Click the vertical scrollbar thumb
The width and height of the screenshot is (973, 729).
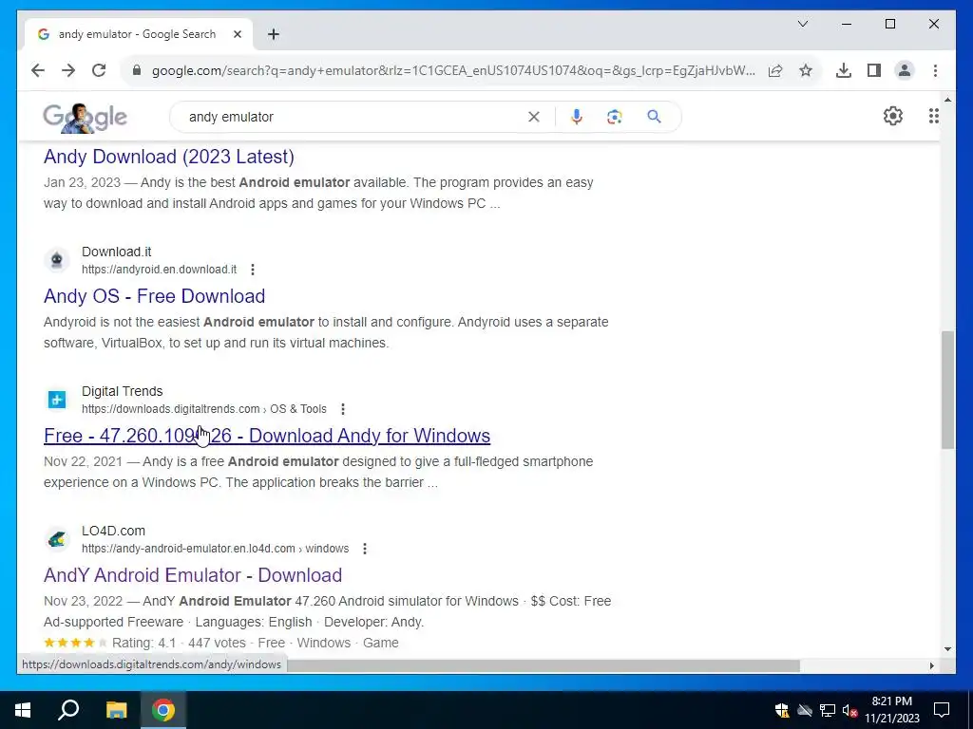coord(947,389)
